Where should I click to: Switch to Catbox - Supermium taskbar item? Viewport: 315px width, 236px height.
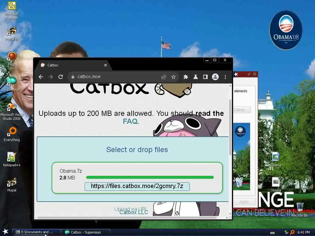coord(86,232)
